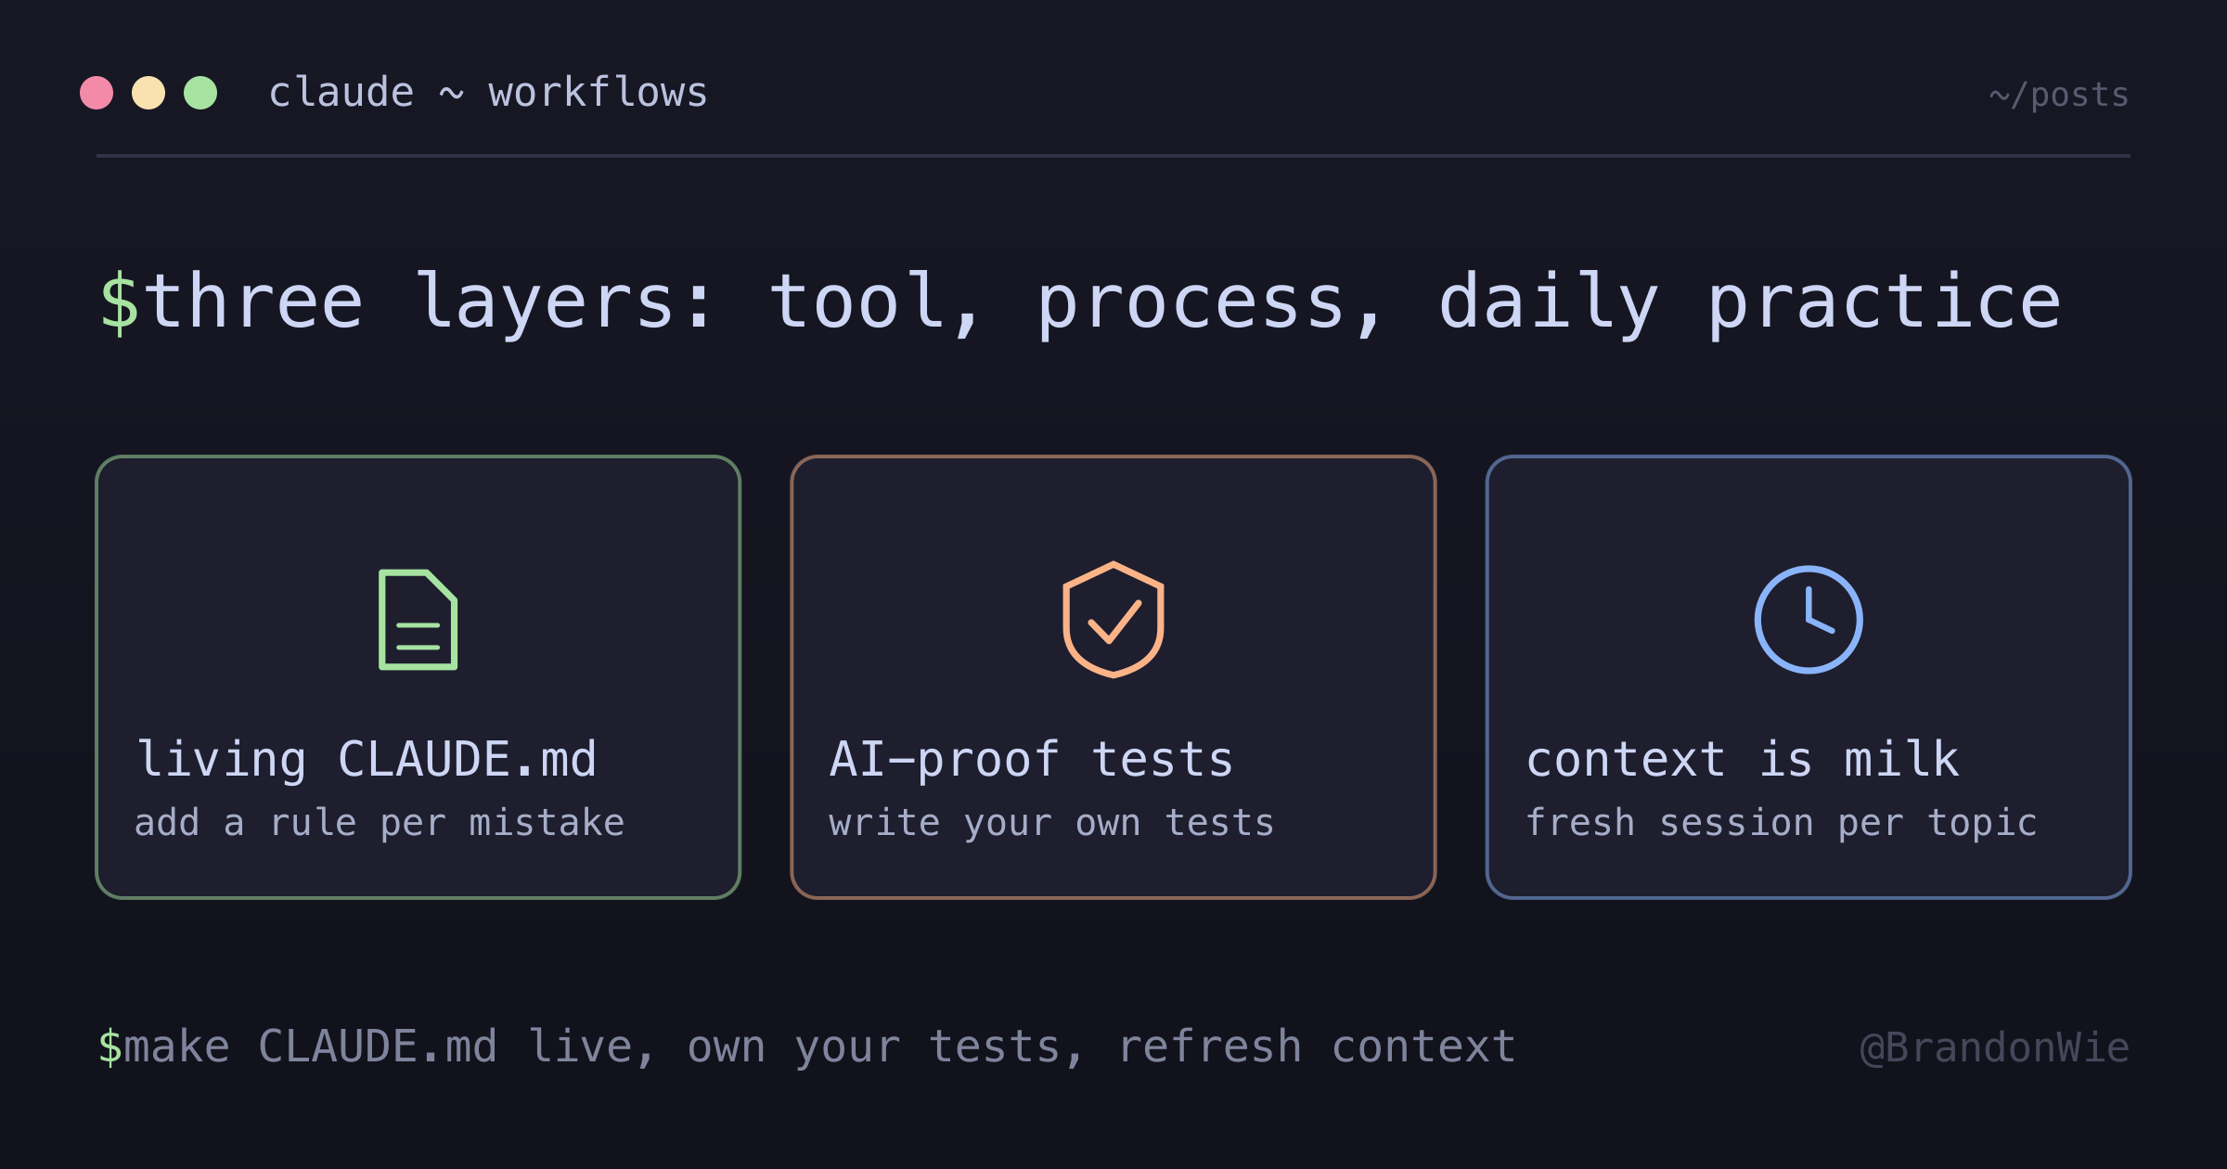The height and width of the screenshot is (1169, 2227).
Task: Click the pink window dot
Action: point(97,93)
